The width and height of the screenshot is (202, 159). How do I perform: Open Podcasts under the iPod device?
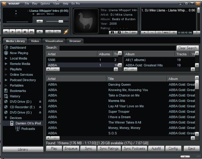pyautogui.click(x=28, y=129)
